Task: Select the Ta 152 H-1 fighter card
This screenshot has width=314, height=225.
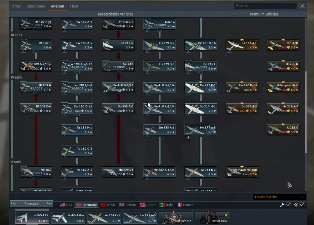Action: [77, 130]
